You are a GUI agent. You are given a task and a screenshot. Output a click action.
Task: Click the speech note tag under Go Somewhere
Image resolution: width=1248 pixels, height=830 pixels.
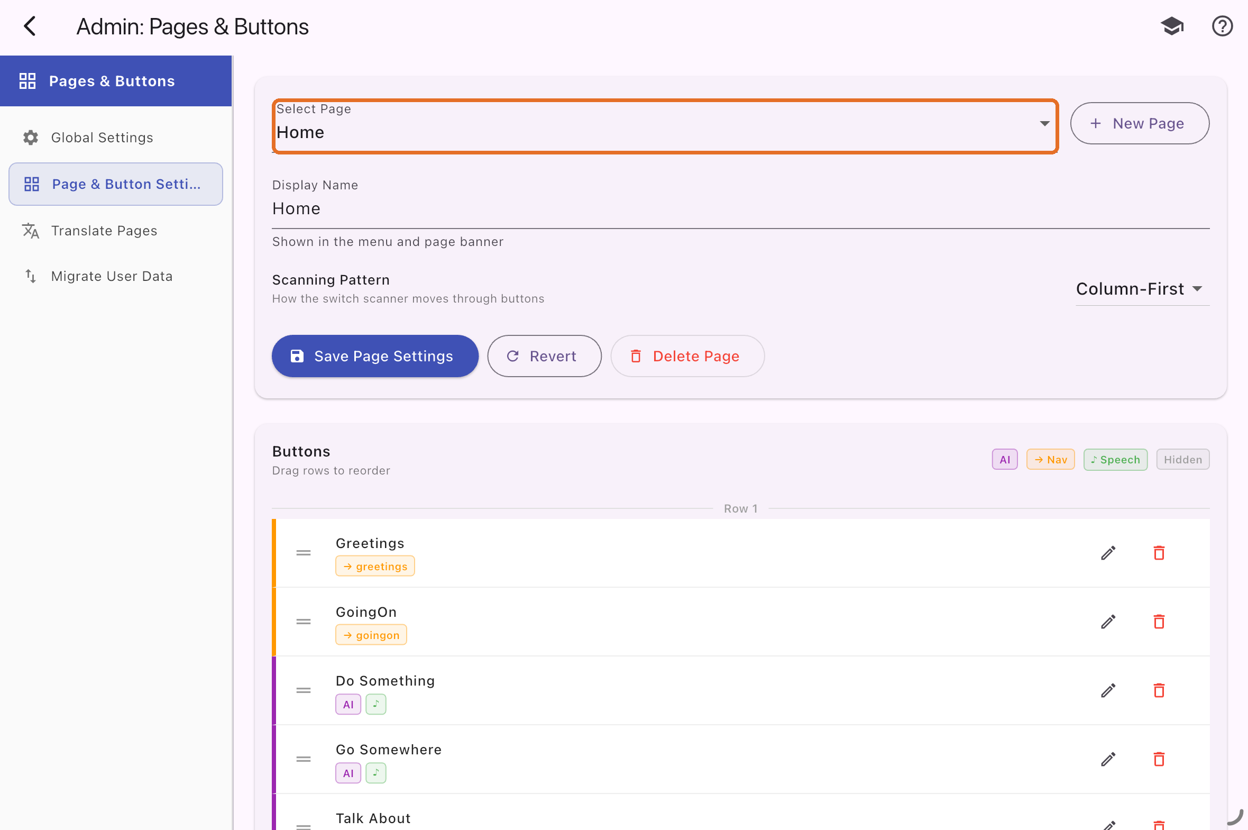376,773
